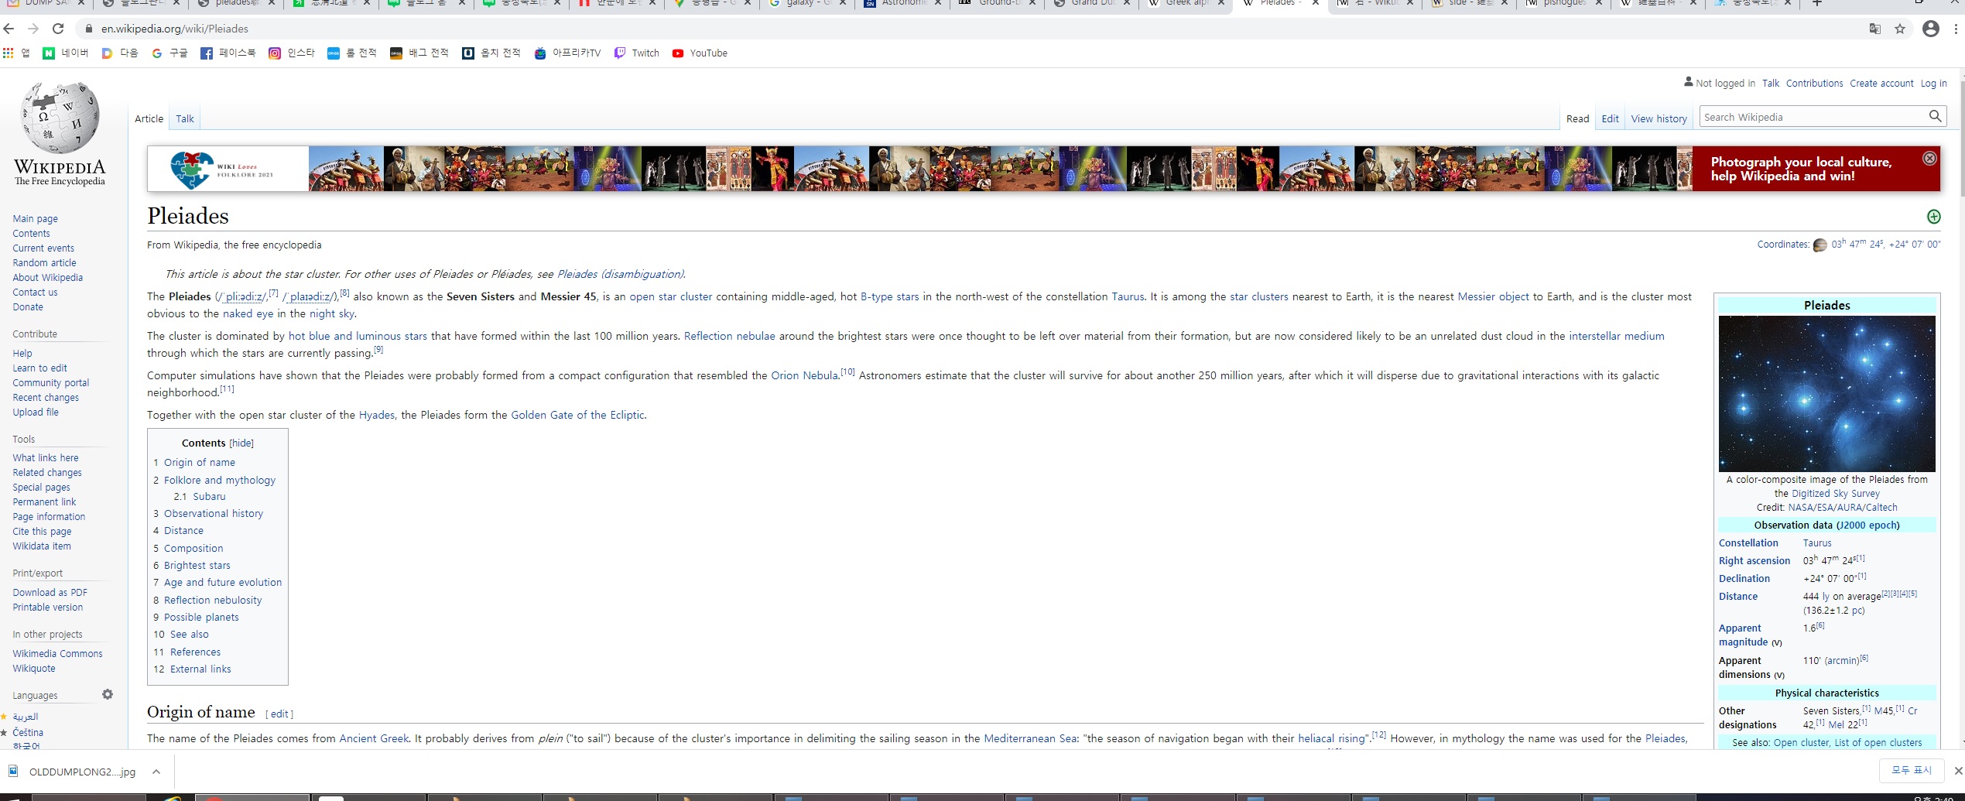
Task: Click the Taurus constellation link in infobox
Action: [1816, 543]
